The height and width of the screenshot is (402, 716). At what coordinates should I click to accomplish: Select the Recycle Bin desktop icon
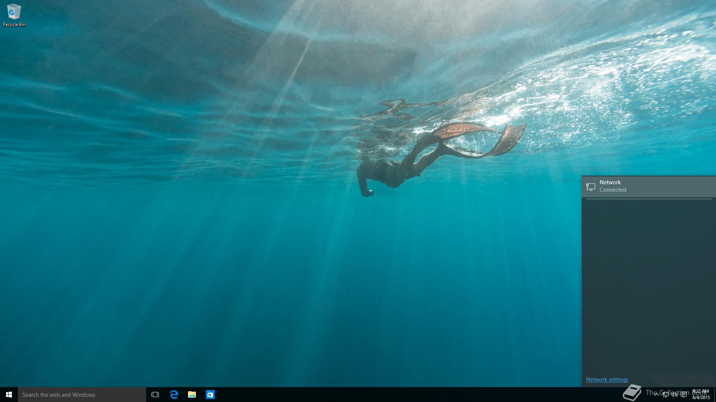coord(14,15)
